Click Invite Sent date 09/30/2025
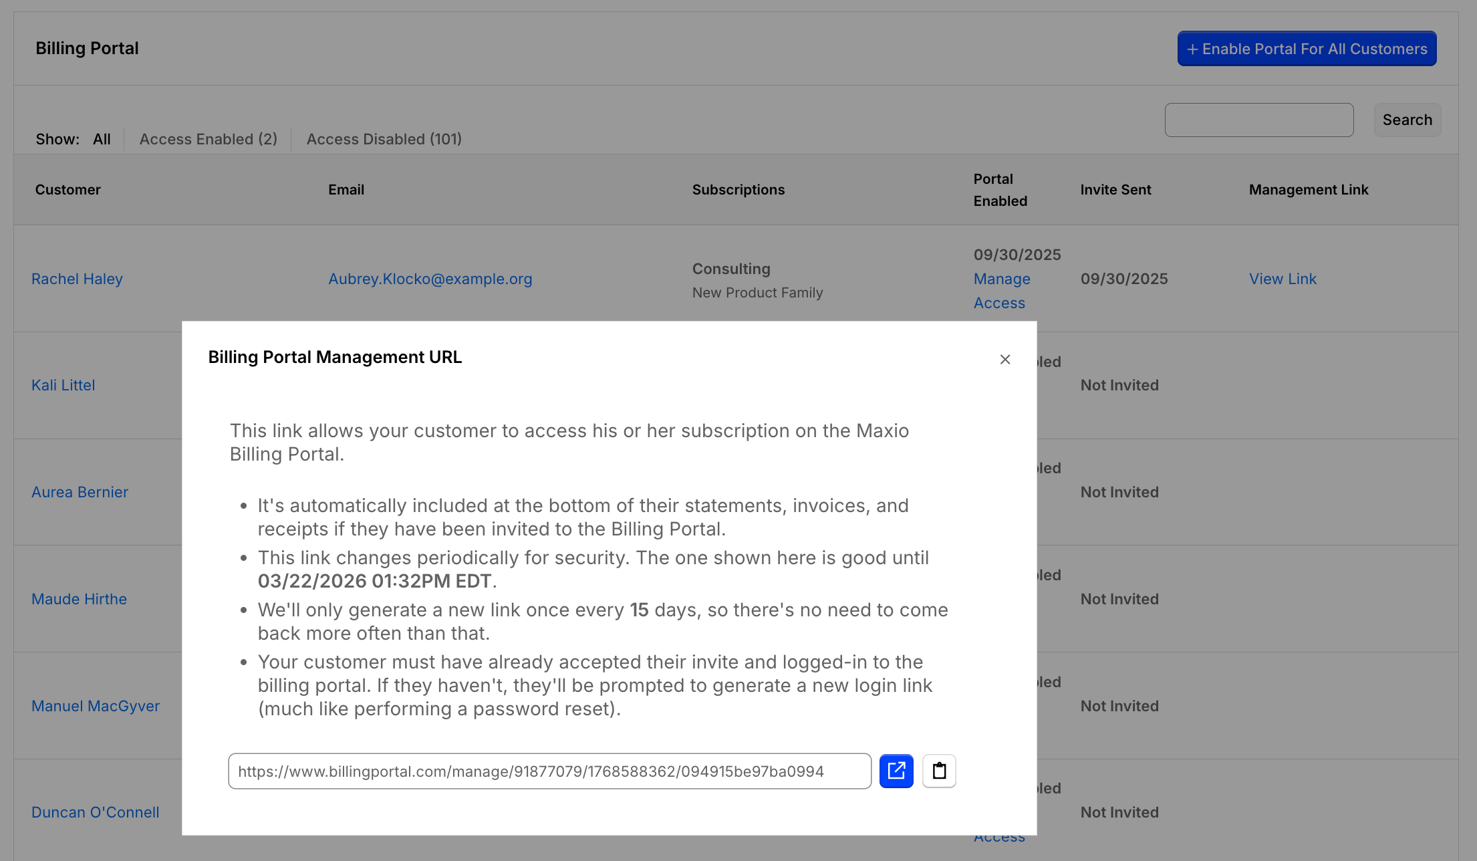Image resolution: width=1477 pixels, height=861 pixels. (1124, 279)
